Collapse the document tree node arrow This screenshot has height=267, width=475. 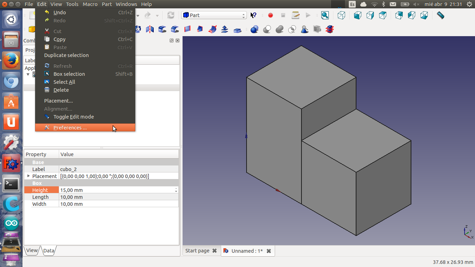[28, 74]
